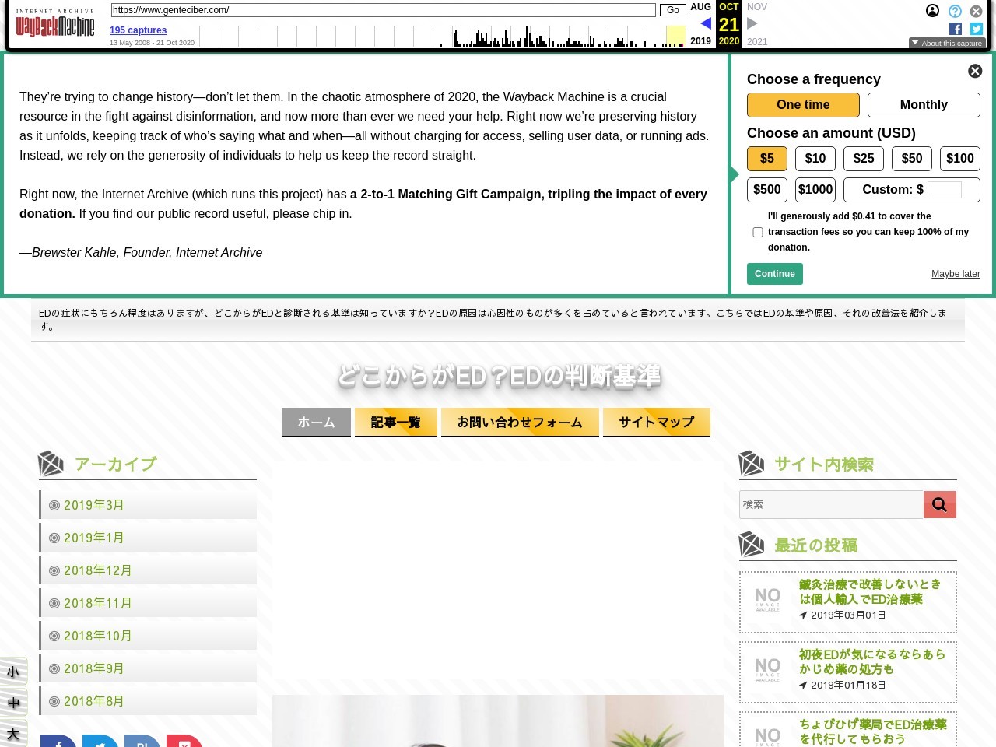996x747 pixels.
Task: Click the red search magnifier button
Action: (939, 504)
